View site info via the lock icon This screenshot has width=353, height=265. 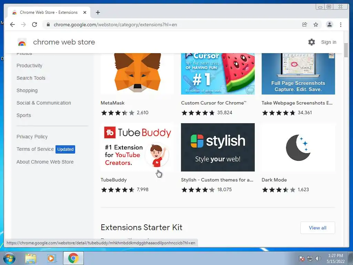(48, 24)
